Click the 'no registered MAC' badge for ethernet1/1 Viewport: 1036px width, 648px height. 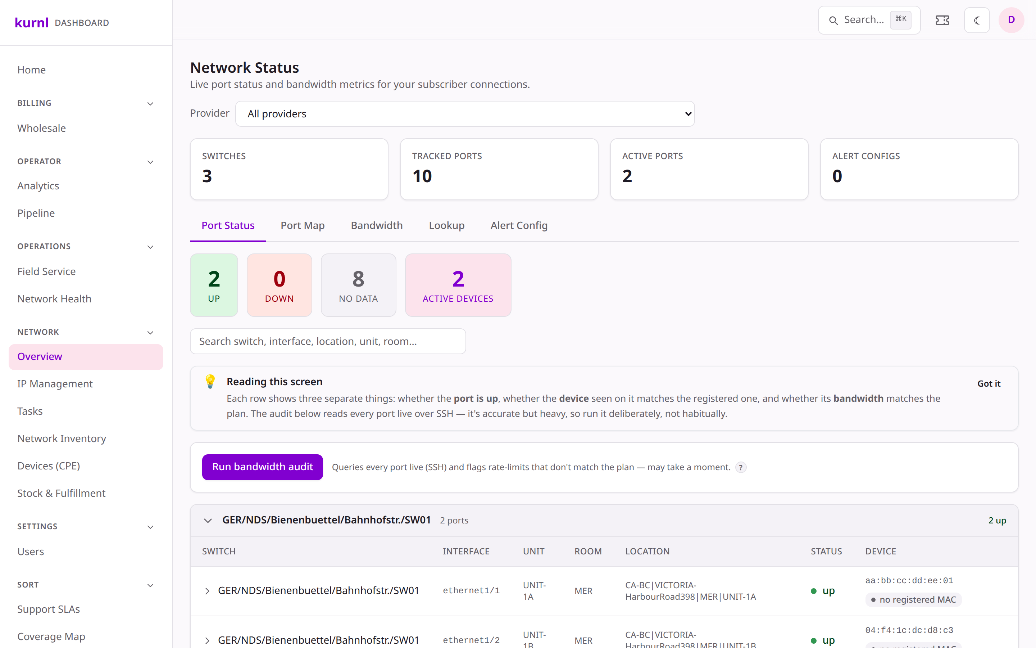[x=914, y=599]
